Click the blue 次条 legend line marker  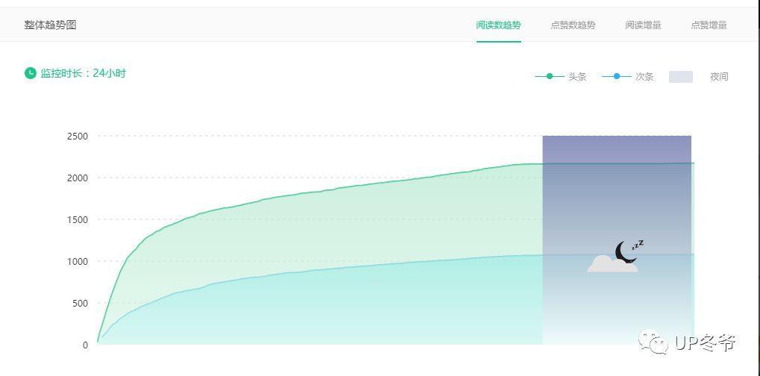click(617, 76)
